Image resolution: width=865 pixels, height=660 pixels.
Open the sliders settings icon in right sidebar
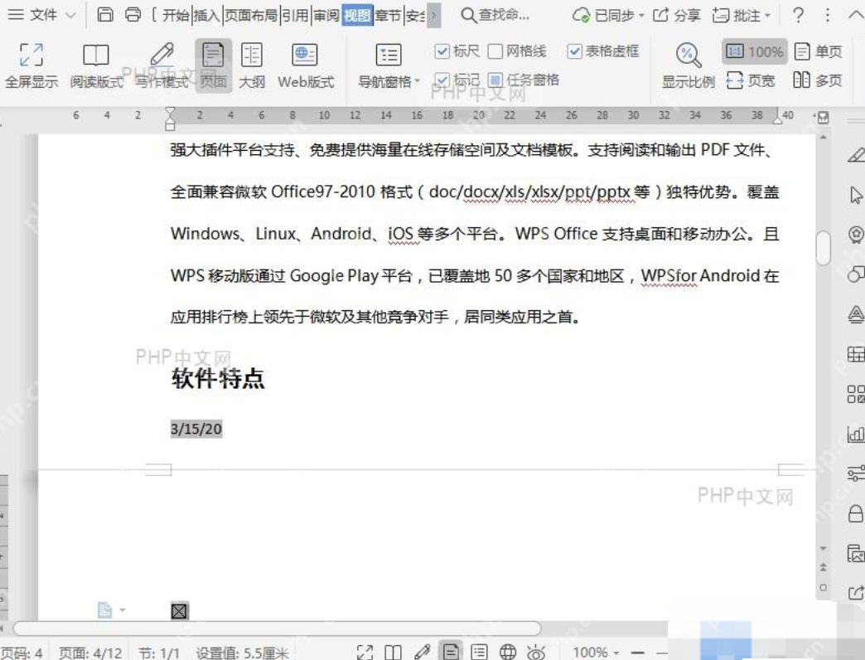(x=856, y=473)
